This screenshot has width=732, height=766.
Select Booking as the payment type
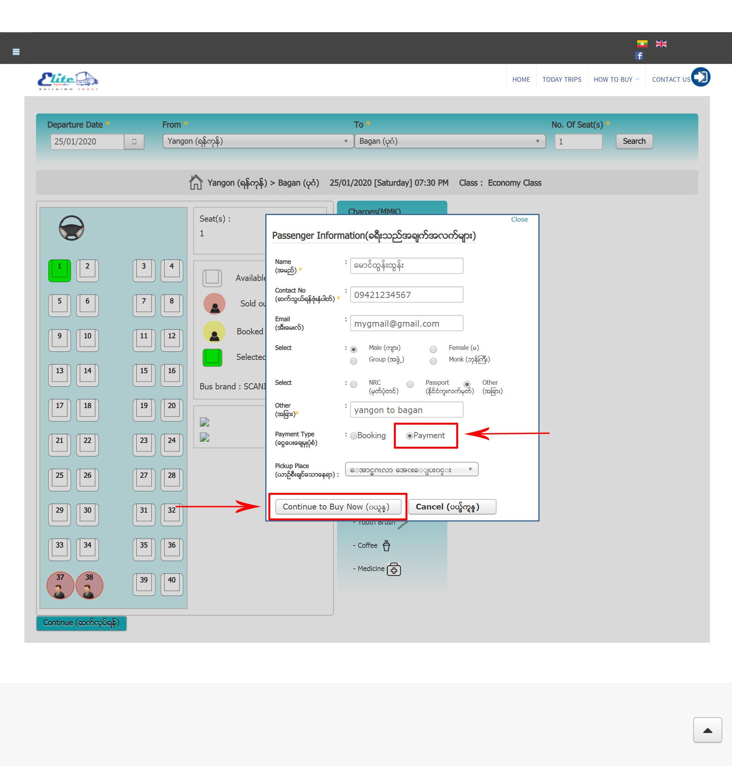click(354, 436)
